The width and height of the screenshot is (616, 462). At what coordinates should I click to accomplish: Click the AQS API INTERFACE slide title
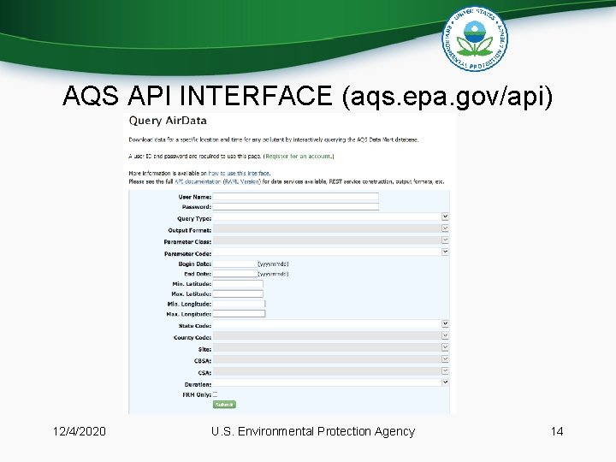(x=308, y=96)
